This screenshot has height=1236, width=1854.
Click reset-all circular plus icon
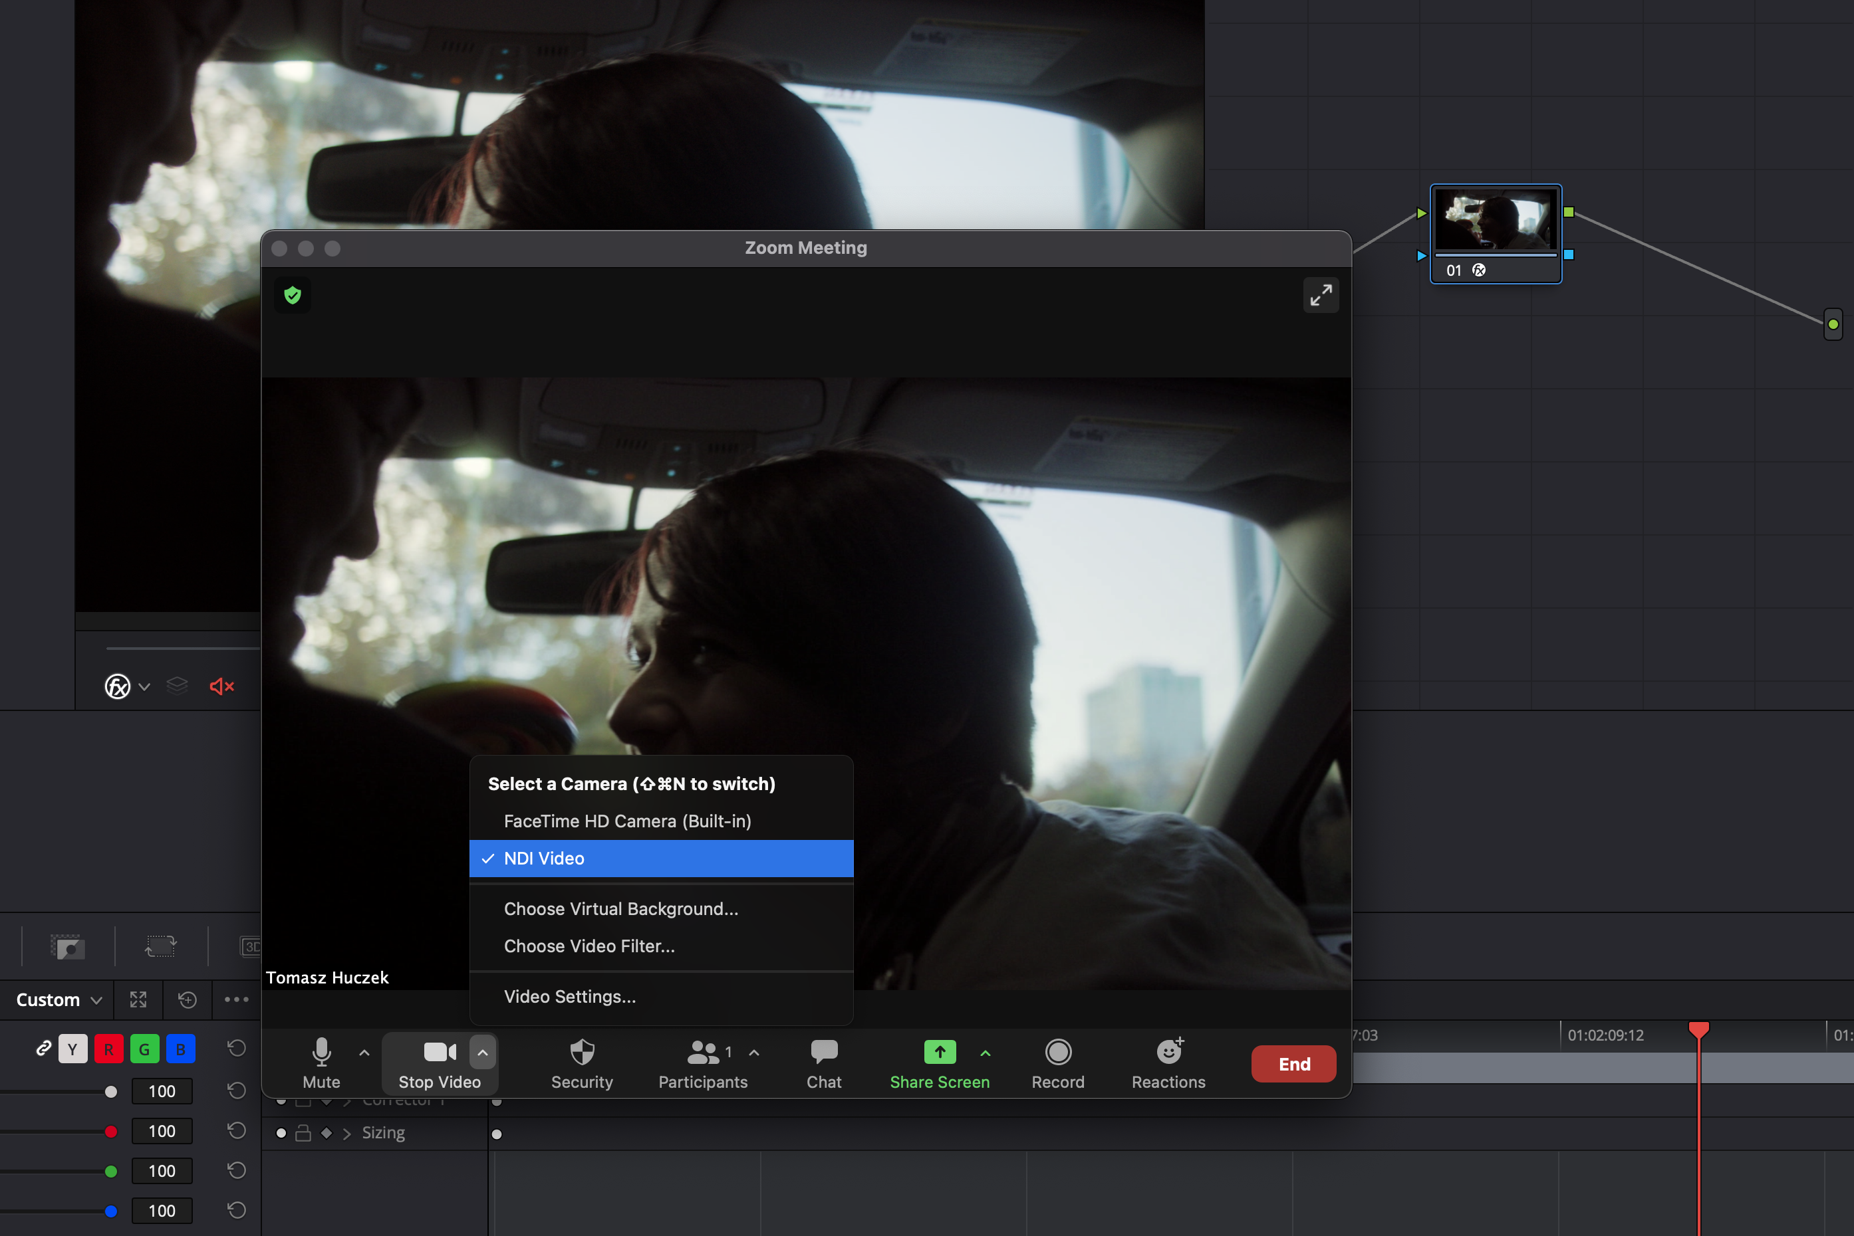187,999
